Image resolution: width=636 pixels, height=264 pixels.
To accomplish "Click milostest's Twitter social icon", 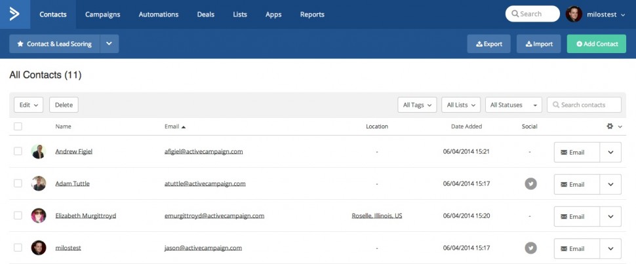I will [x=530, y=248].
